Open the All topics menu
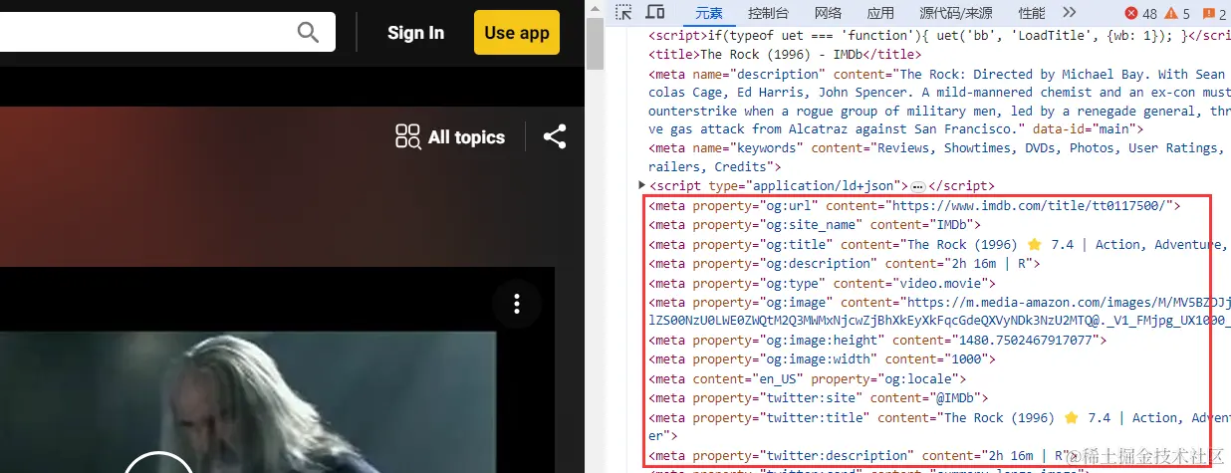This screenshot has height=473, width=1231. [450, 137]
